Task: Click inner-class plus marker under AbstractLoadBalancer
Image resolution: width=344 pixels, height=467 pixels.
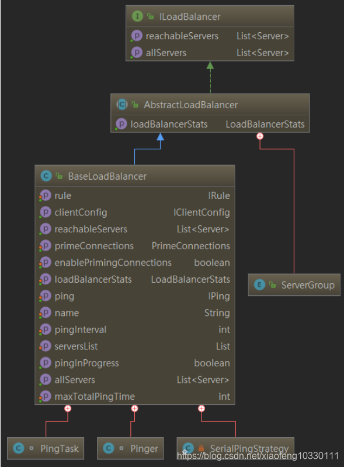Action: point(260,136)
